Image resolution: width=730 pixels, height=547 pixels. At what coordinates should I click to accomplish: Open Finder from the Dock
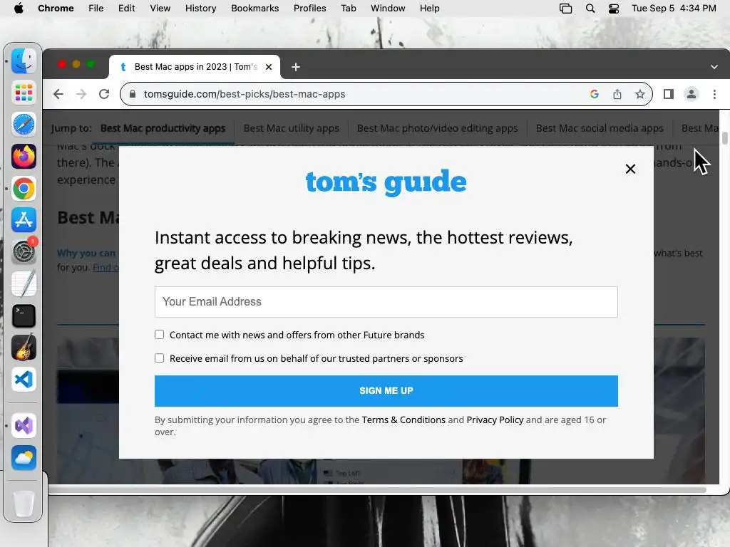coord(24,61)
